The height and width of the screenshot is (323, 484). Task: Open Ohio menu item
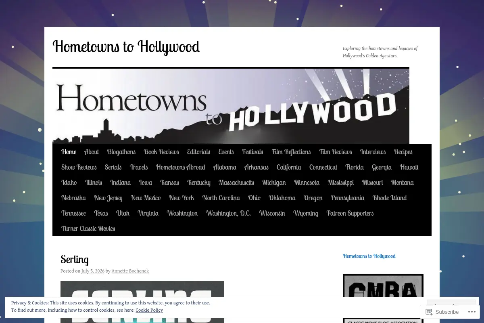pyautogui.click(x=255, y=198)
